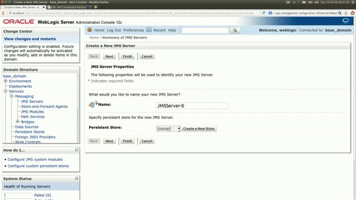Click View changes and restarts link
The width and height of the screenshot is (356, 200).
click(x=29, y=39)
